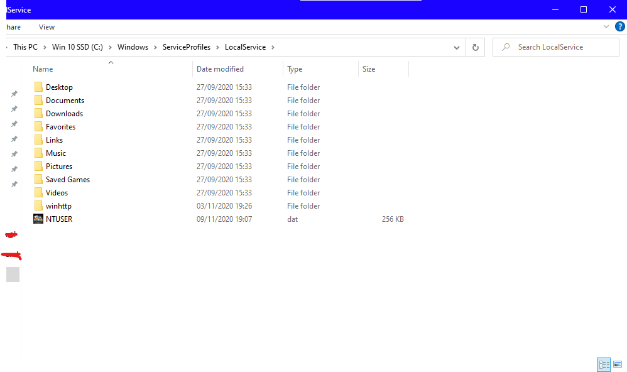
Task: Click the LocalService breadcrumb
Action: click(245, 47)
